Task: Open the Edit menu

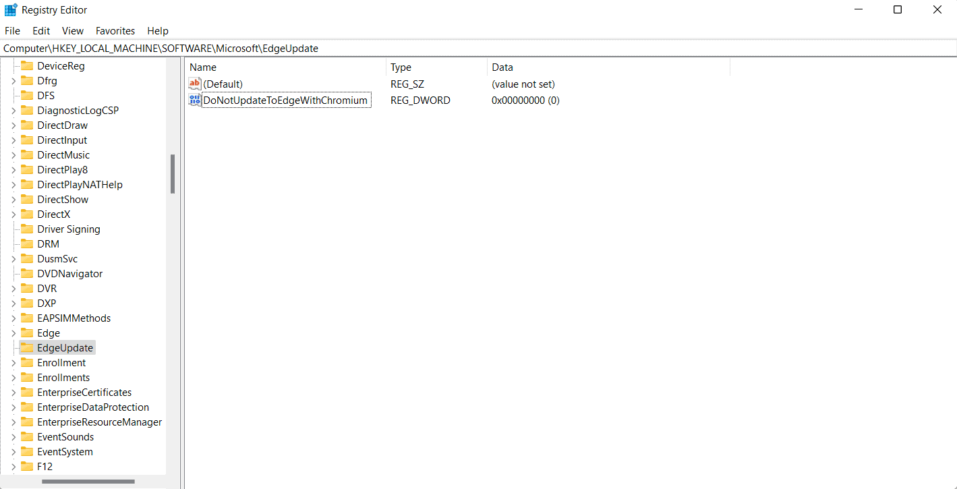Action: point(41,31)
